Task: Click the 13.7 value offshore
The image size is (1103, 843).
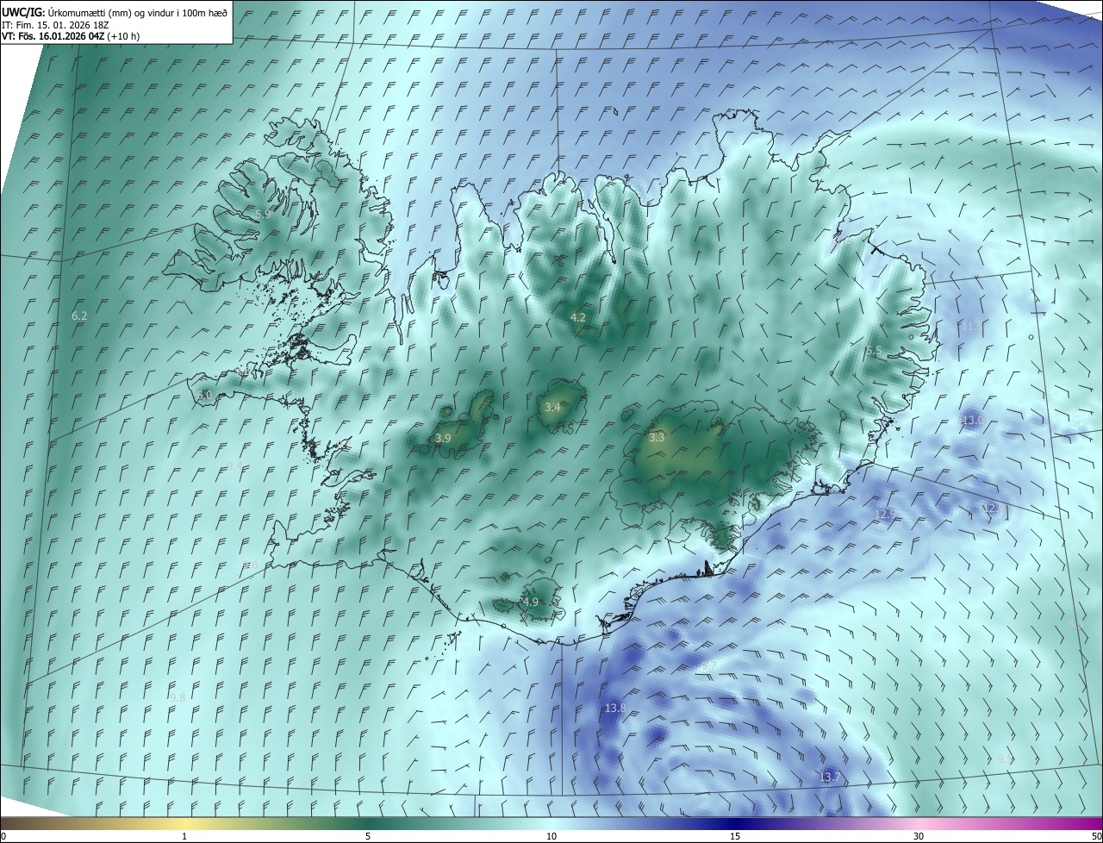Action: (x=829, y=777)
